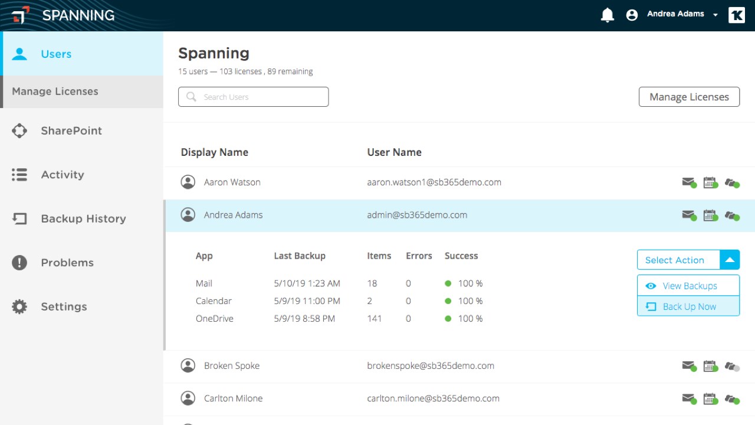Click the SharePoint sidebar icon
This screenshot has width=755, height=425.
click(x=19, y=130)
